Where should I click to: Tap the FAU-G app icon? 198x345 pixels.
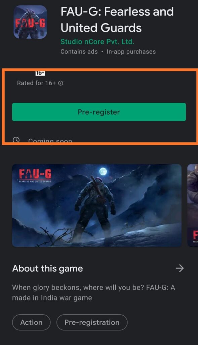pyautogui.click(x=30, y=22)
